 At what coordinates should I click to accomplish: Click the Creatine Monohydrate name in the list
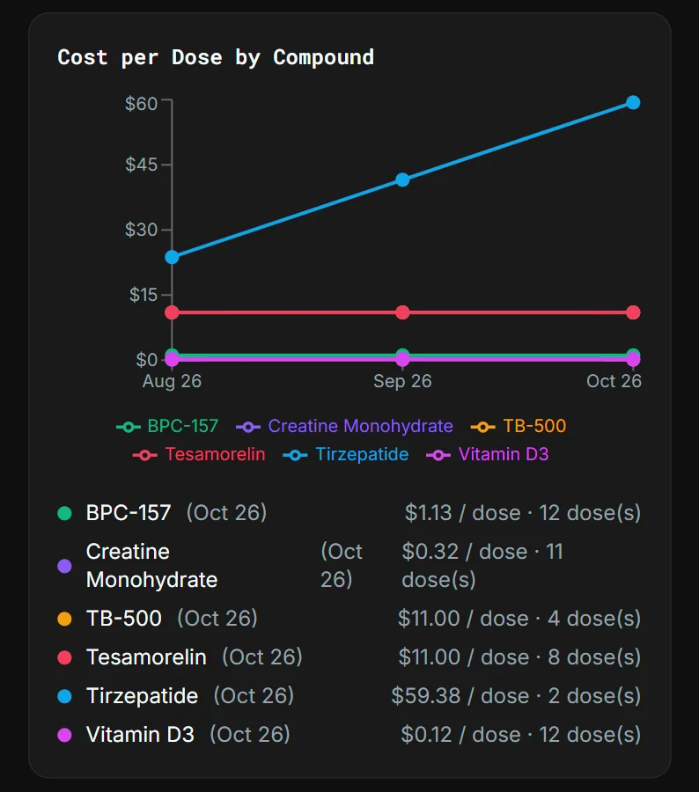pos(151,566)
